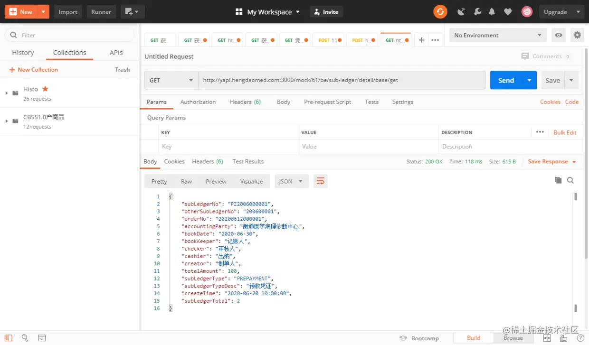Screen dimensions: 589x345
Task: Click the sidebar Filter search field
Action: (x=70, y=35)
